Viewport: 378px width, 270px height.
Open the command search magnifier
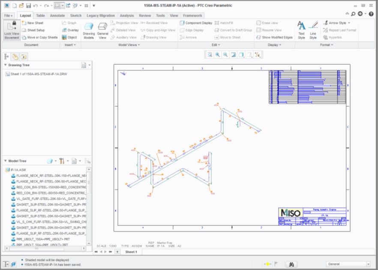353,14
